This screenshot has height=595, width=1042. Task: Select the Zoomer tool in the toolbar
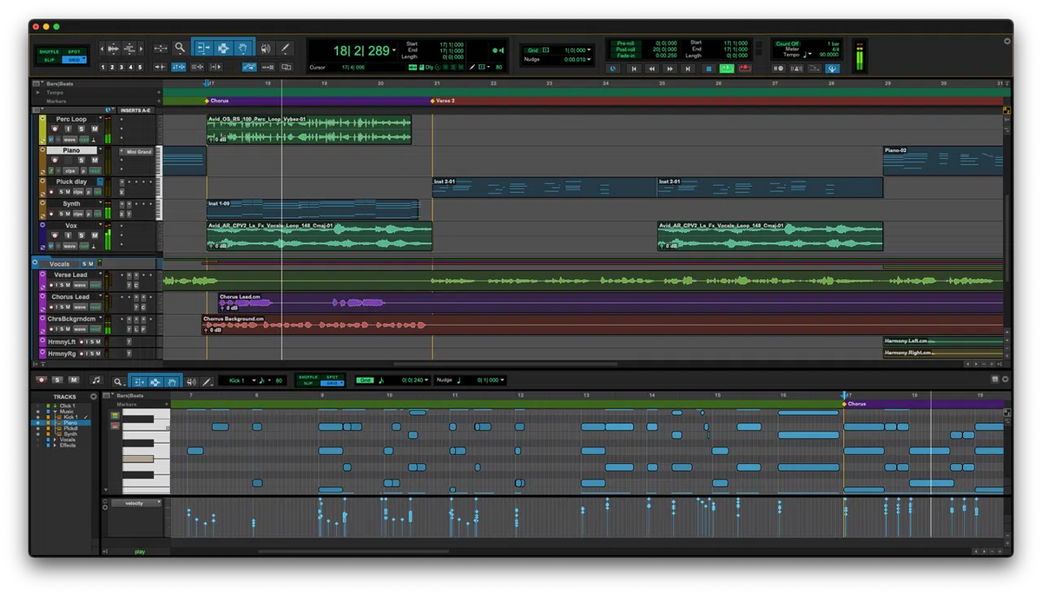[179, 48]
